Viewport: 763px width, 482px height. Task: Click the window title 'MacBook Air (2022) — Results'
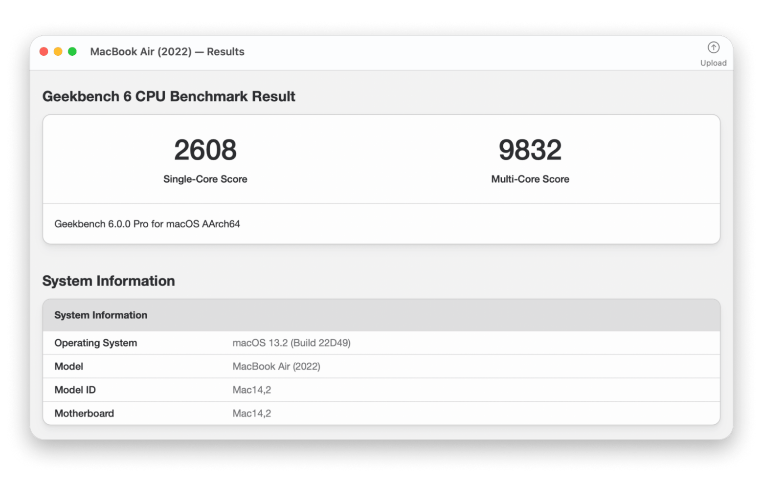tap(167, 51)
